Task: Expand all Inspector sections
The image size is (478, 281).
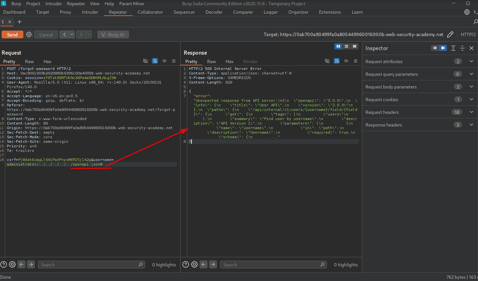Action: (x=453, y=48)
